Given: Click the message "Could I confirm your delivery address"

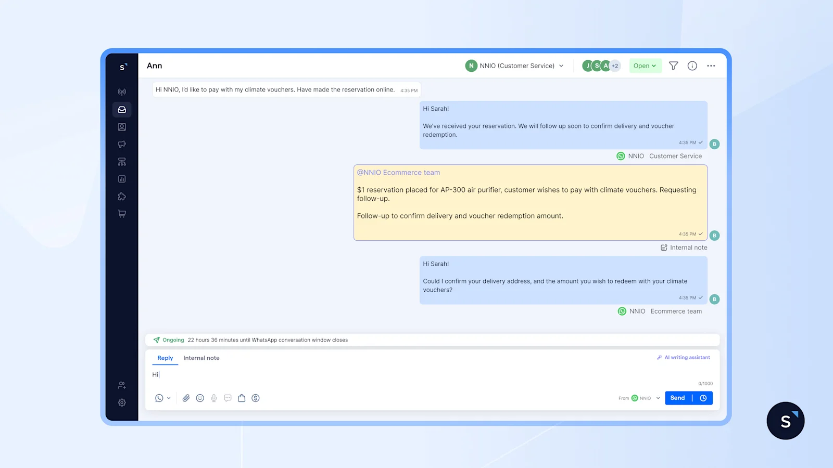Looking at the screenshot, I should coord(563,280).
